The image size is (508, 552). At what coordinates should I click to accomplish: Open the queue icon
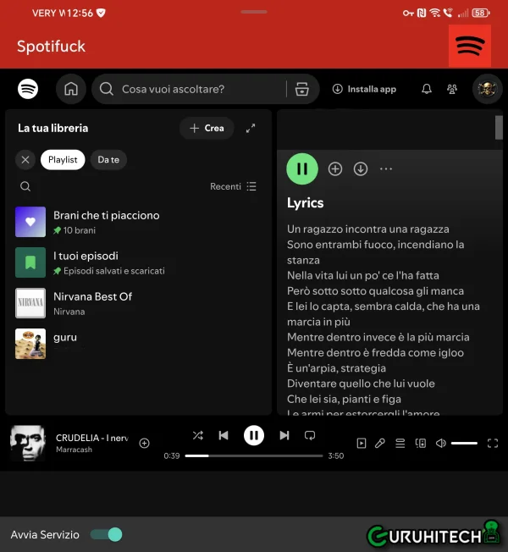pyautogui.click(x=400, y=444)
